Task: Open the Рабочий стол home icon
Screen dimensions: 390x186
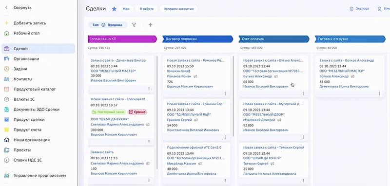Action: 6,33
